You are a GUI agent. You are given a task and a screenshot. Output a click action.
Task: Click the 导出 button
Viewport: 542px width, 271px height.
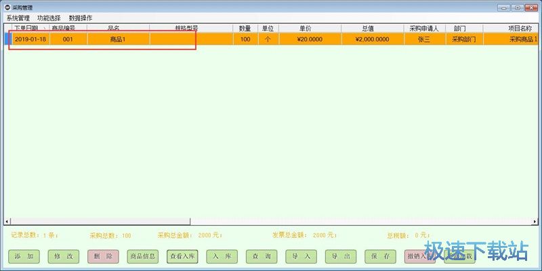coord(341,257)
